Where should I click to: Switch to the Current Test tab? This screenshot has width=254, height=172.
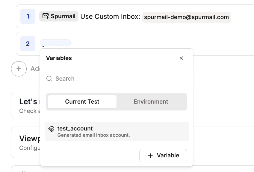point(82,102)
